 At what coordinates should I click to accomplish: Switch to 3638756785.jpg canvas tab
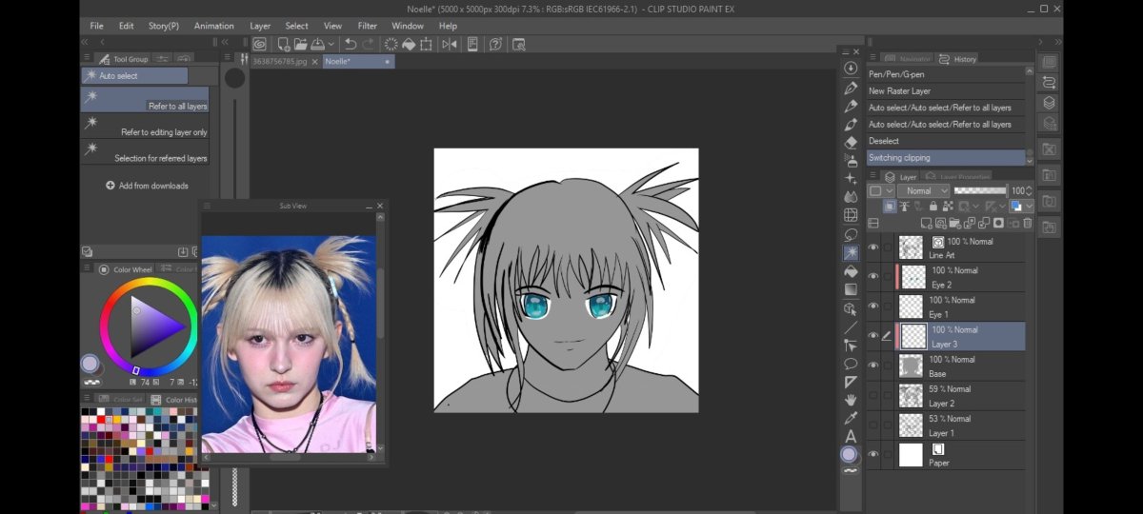280,61
